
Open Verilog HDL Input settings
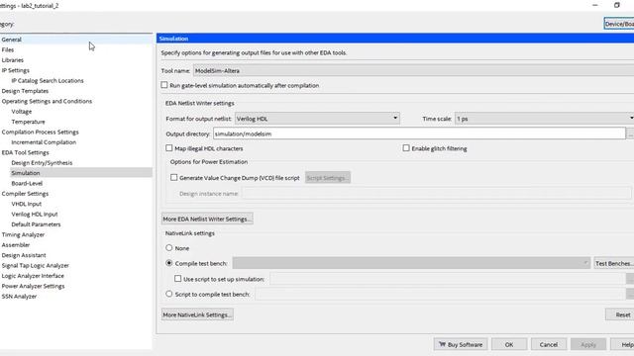[35, 214]
